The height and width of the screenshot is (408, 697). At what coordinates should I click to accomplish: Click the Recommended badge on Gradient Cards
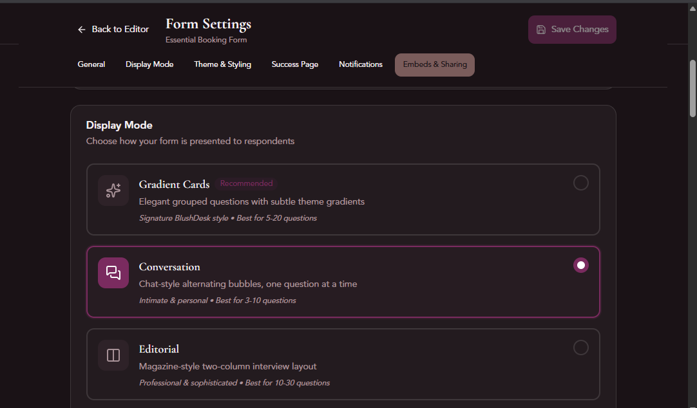246,183
